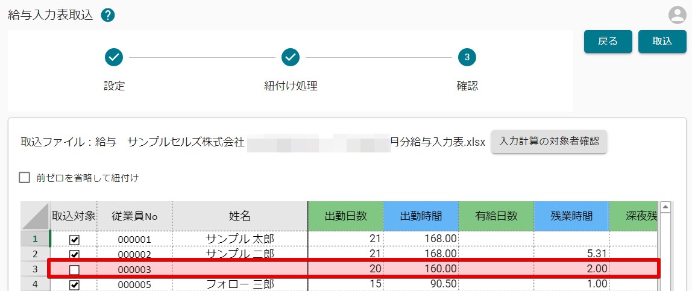The height and width of the screenshot is (291, 692).
Task: Select row header 4
Action: pyautogui.click(x=36, y=284)
